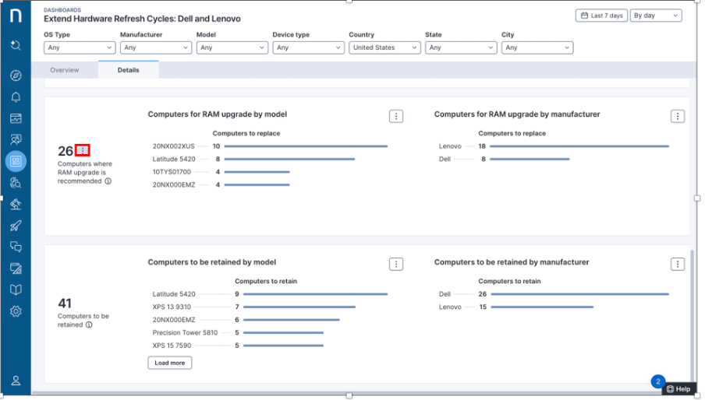Open the book documentation icon
The height and width of the screenshot is (400, 705).
(16, 289)
